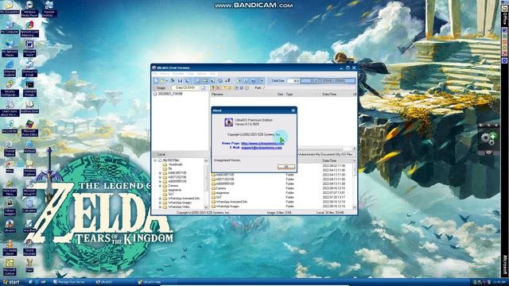
Task: Open the Options menu
Action: tap(201, 74)
